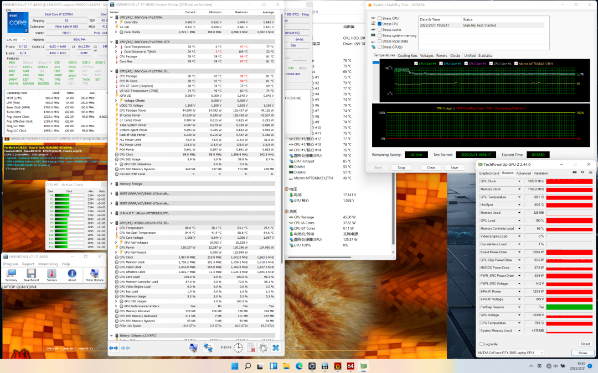Open HWiNFO Summary icon

tap(11, 274)
